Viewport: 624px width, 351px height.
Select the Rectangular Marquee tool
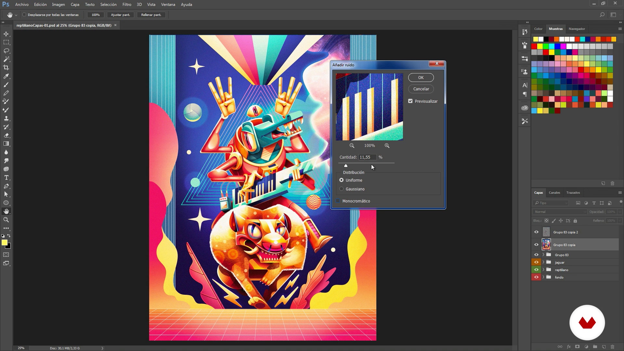coord(6,43)
